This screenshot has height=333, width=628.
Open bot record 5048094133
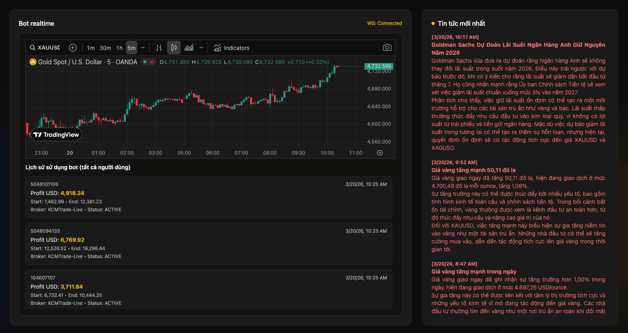click(209, 244)
